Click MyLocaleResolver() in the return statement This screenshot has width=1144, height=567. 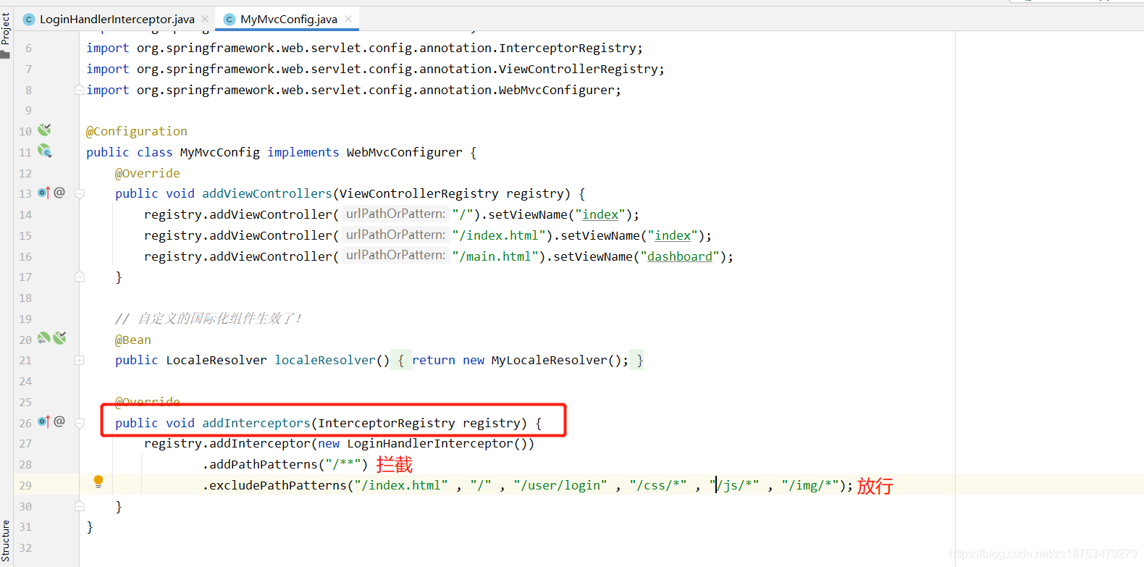pyautogui.click(x=556, y=360)
